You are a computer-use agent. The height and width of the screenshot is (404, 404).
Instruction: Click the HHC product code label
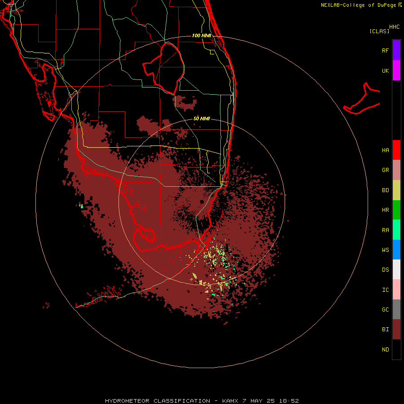coord(395,27)
